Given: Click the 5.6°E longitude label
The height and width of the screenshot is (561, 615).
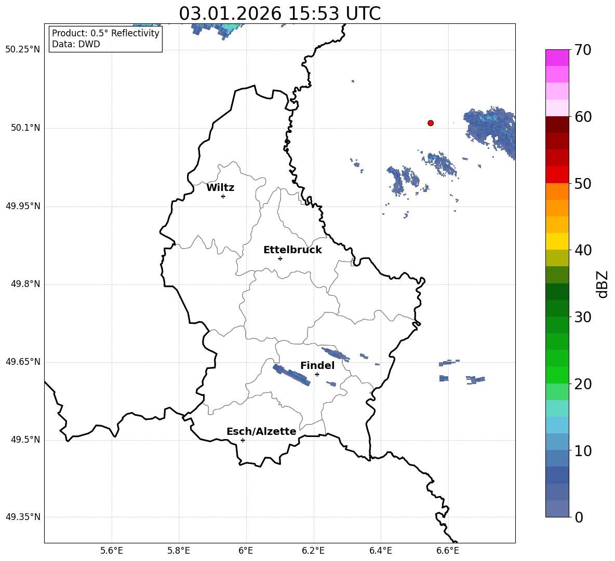Looking at the screenshot, I should coord(112,551).
